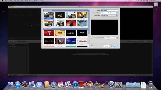Launch App Store from the Dock

click(x=18, y=84)
